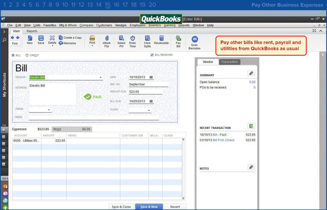Click the previous bill arrow icon
Viewport: 327px width, 210px height.
[12, 38]
